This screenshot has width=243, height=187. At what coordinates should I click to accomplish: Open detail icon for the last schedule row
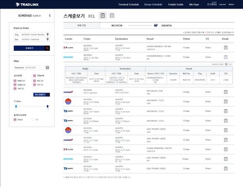pos(226,169)
